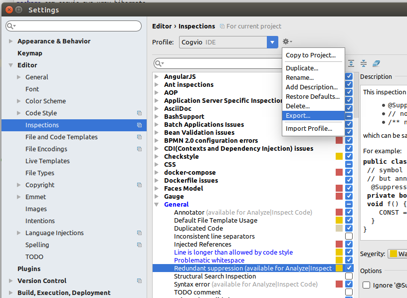Toggle the General group mixed-state checkbox
The width and height of the screenshot is (407, 298).
pyautogui.click(x=349, y=204)
